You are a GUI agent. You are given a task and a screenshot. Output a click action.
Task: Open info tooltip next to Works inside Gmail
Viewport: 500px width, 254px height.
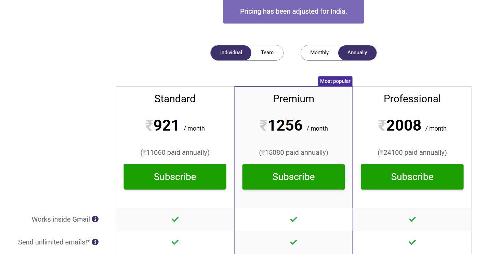coord(95,219)
